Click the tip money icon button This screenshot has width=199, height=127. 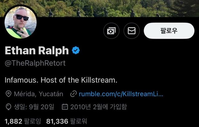pos(111,31)
